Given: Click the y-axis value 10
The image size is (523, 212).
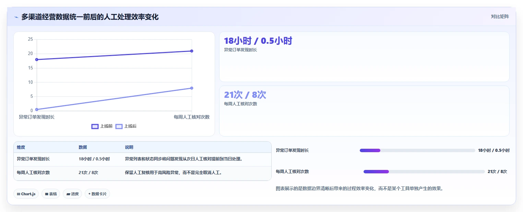Looking at the screenshot, I should (30, 82).
